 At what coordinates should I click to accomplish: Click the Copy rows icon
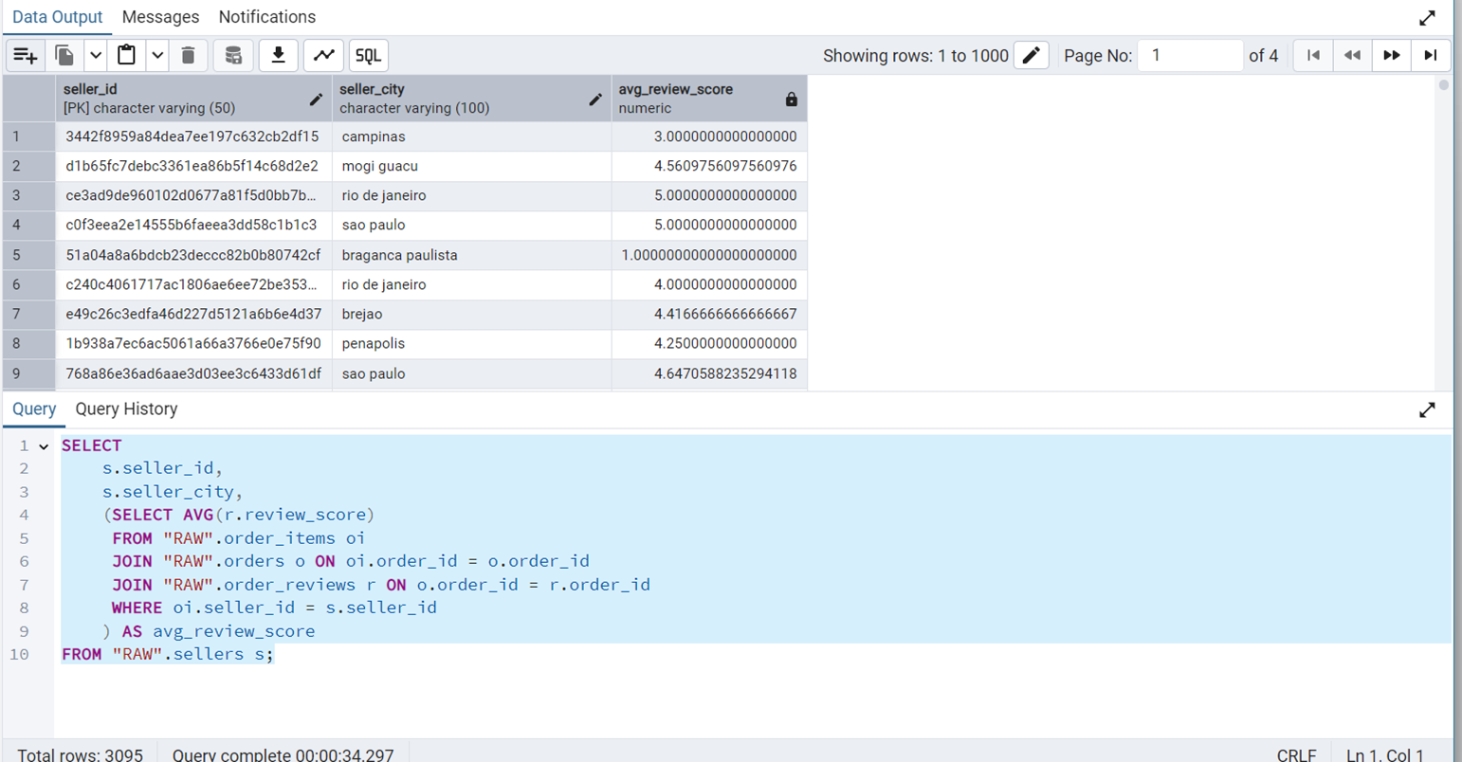click(64, 56)
